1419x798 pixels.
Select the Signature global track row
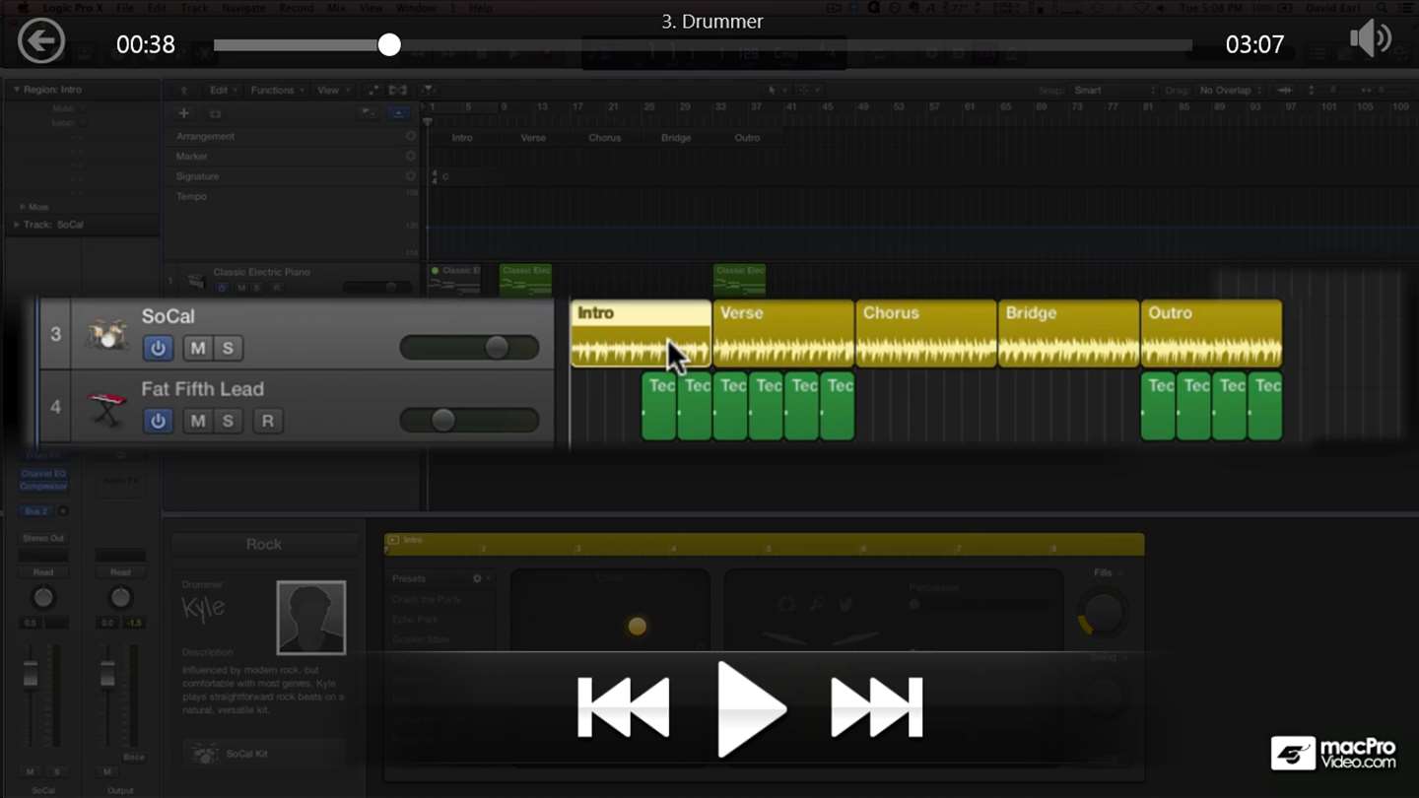(x=294, y=176)
